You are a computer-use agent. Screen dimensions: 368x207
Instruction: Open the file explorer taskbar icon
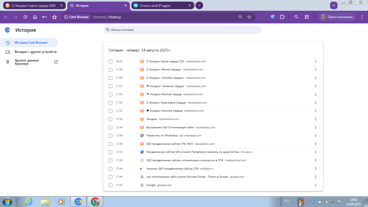point(45,202)
